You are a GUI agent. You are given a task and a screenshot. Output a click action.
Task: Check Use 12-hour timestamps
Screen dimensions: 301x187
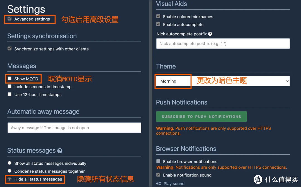(x=9, y=94)
